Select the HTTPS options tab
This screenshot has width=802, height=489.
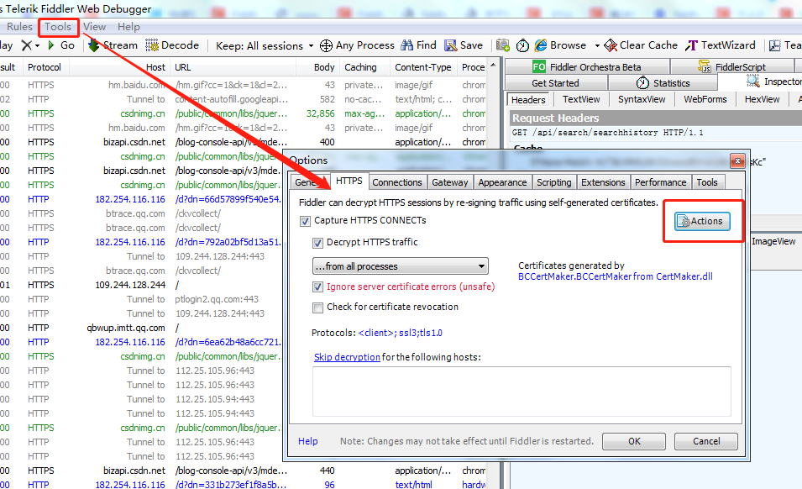tap(349, 181)
